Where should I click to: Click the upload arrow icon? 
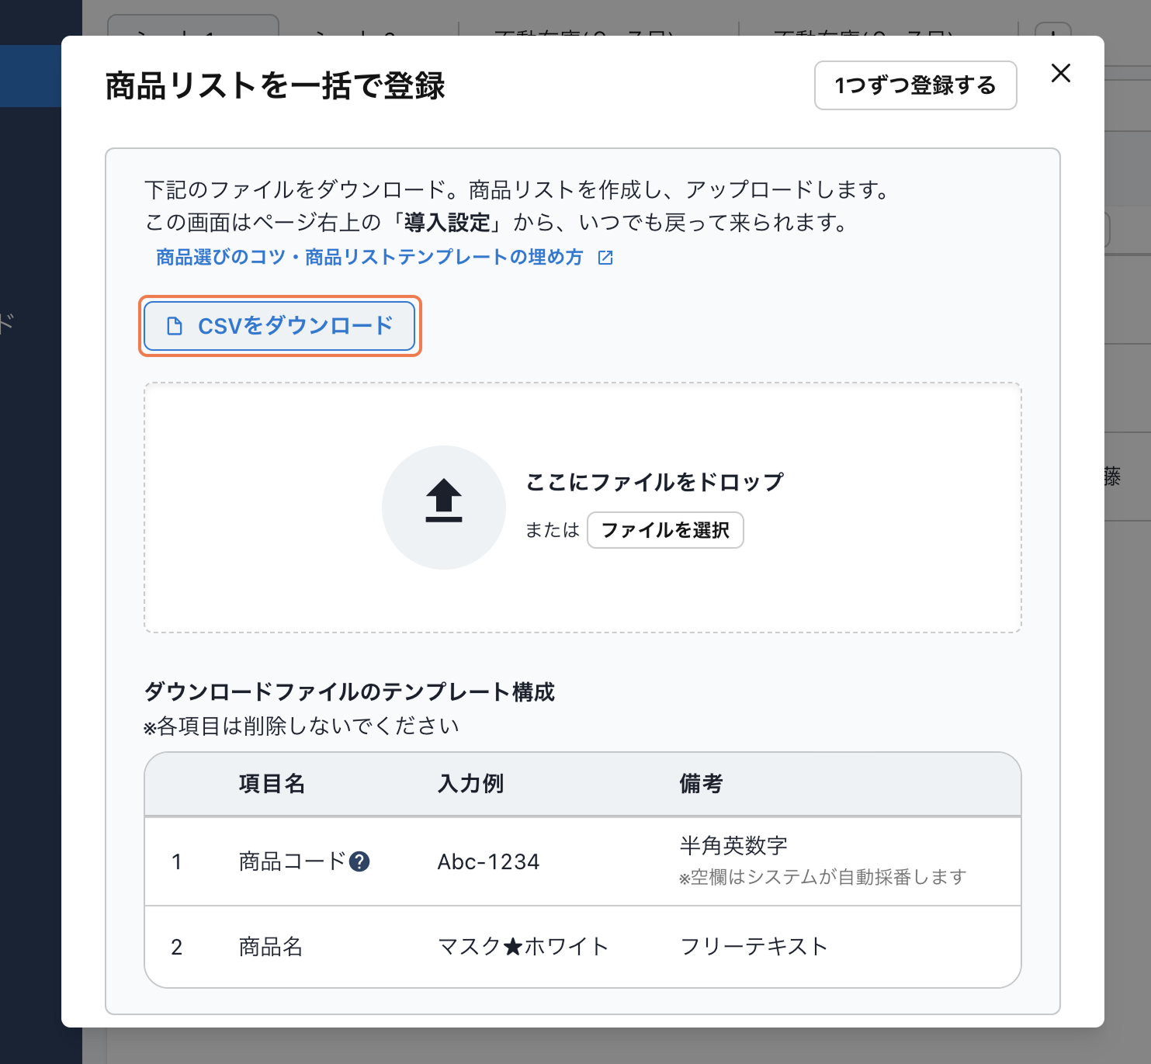click(x=443, y=501)
